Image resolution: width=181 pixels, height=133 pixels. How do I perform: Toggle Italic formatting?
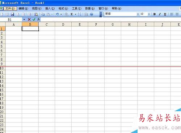[160, 14]
